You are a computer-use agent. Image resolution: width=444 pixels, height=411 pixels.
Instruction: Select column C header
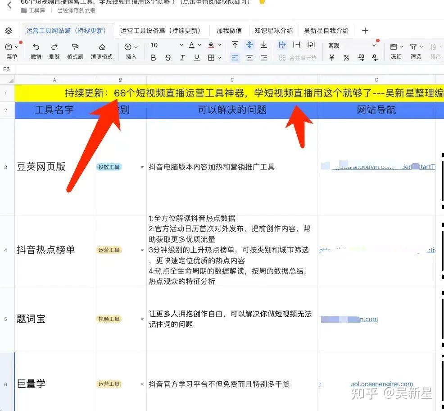click(x=232, y=80)
